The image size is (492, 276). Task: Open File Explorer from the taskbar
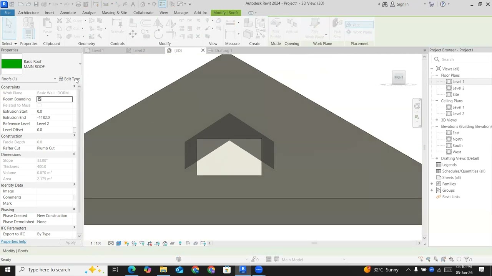(163, 269)
